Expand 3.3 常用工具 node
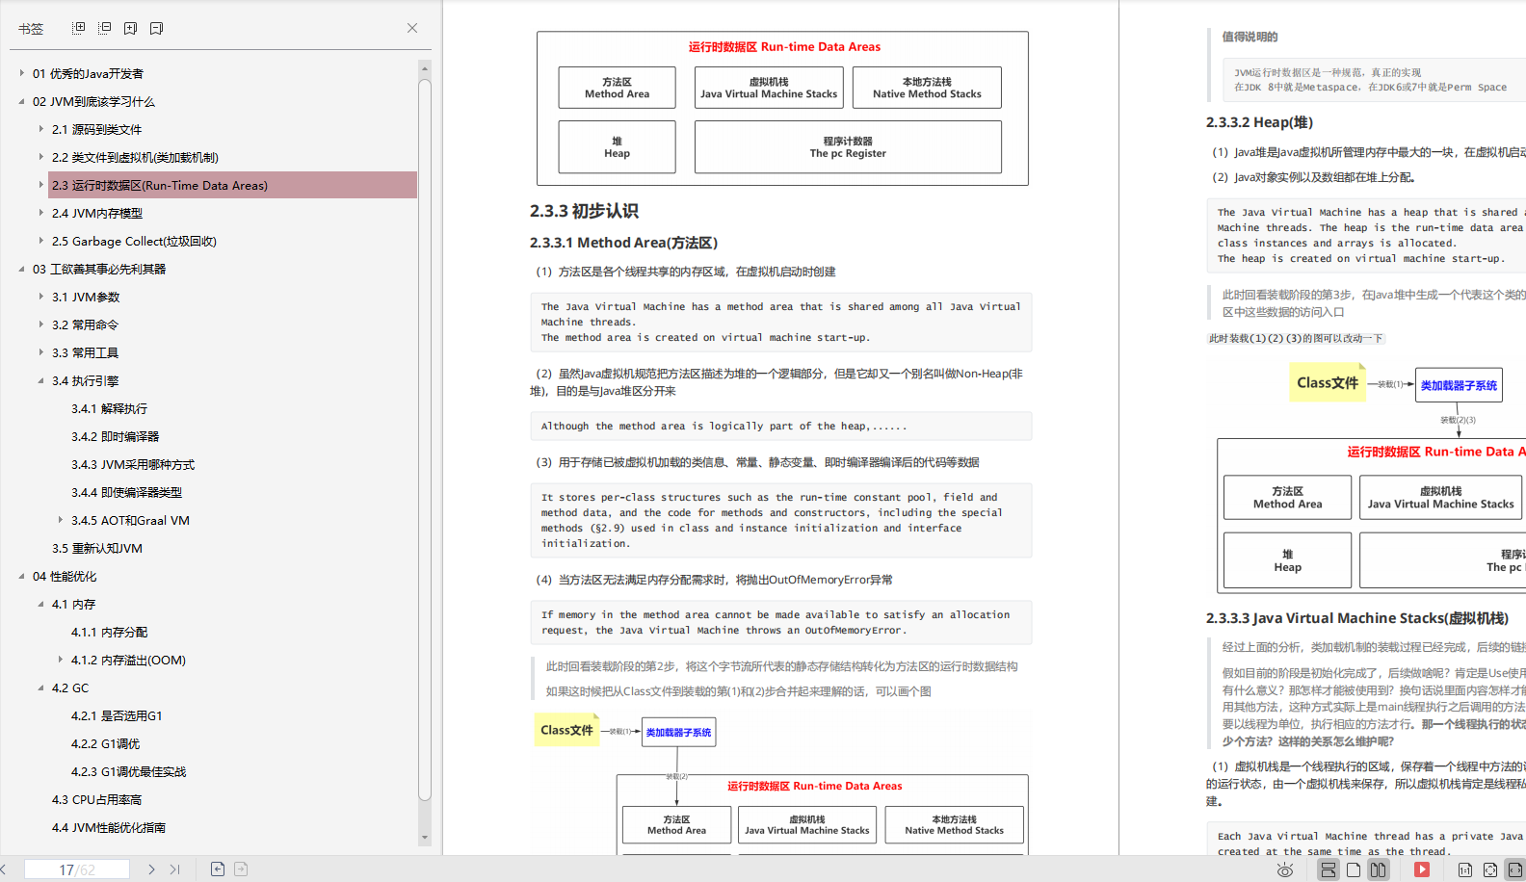 41,352
